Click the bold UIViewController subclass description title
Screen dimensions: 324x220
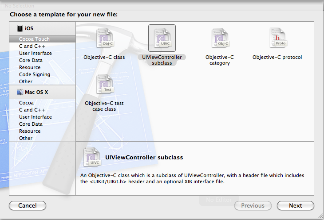144,158
